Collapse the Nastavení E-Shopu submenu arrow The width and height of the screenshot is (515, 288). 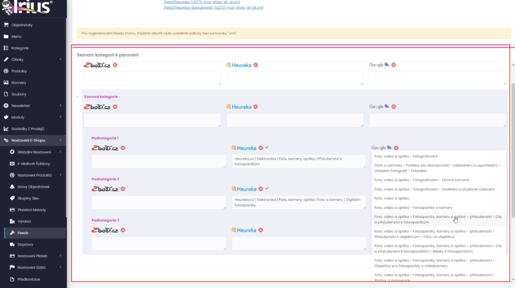coord(61,140)
